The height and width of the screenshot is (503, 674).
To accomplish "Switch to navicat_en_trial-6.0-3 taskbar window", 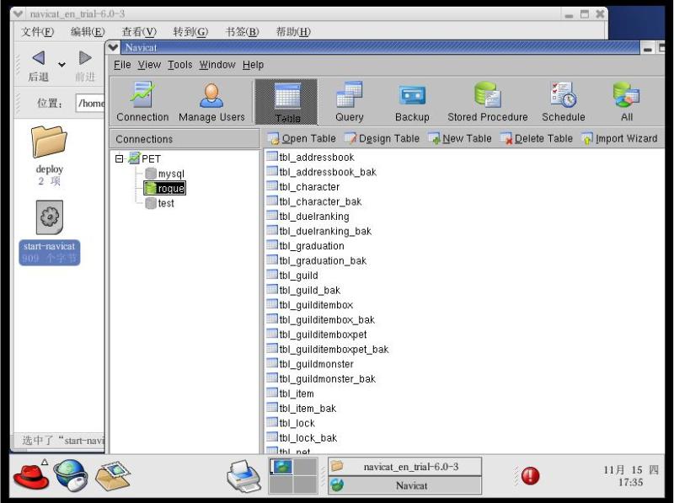I will click(404, 466).
